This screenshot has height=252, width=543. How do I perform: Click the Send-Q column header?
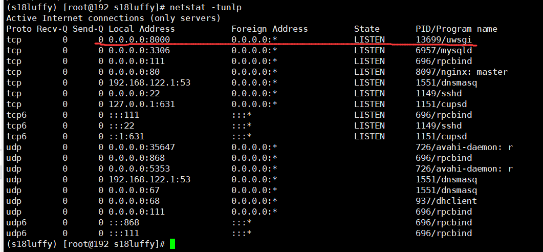pos(88,29)
